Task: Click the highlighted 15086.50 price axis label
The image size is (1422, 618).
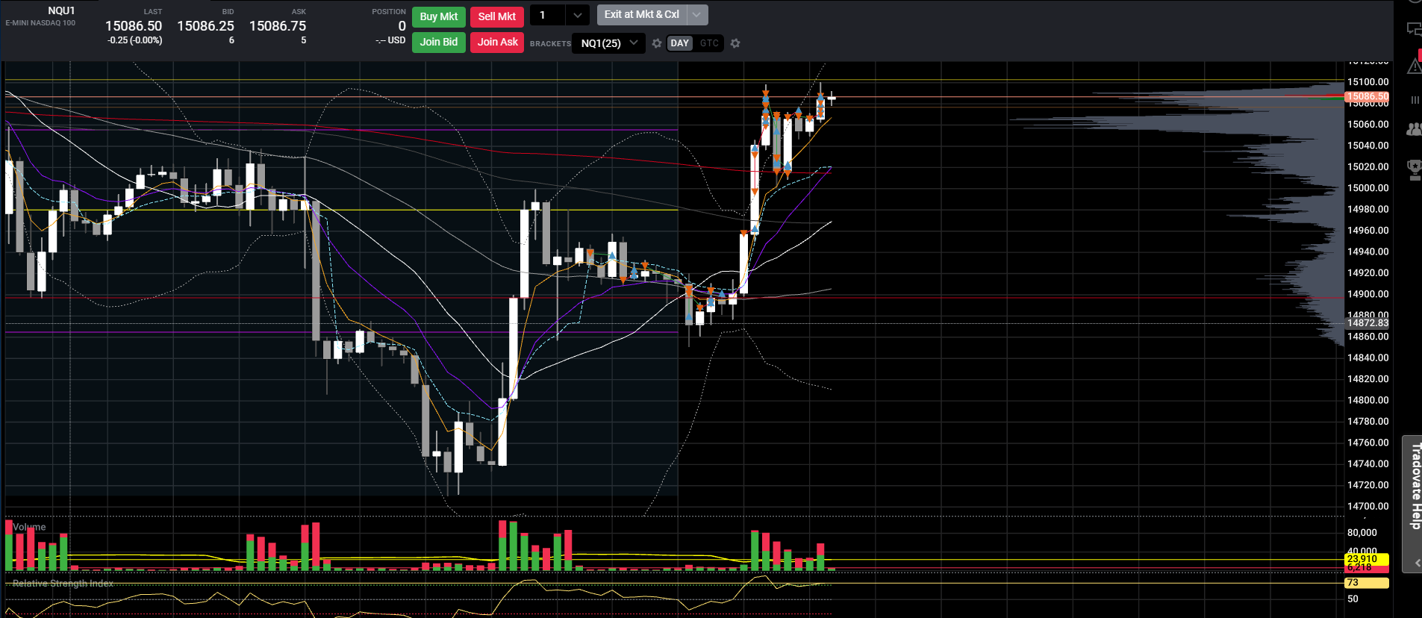Action: tap(1367, 96)
